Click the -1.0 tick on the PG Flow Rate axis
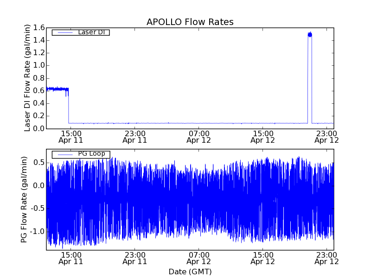The width and height of the screenshot is (371, 278). pos(38,231)
